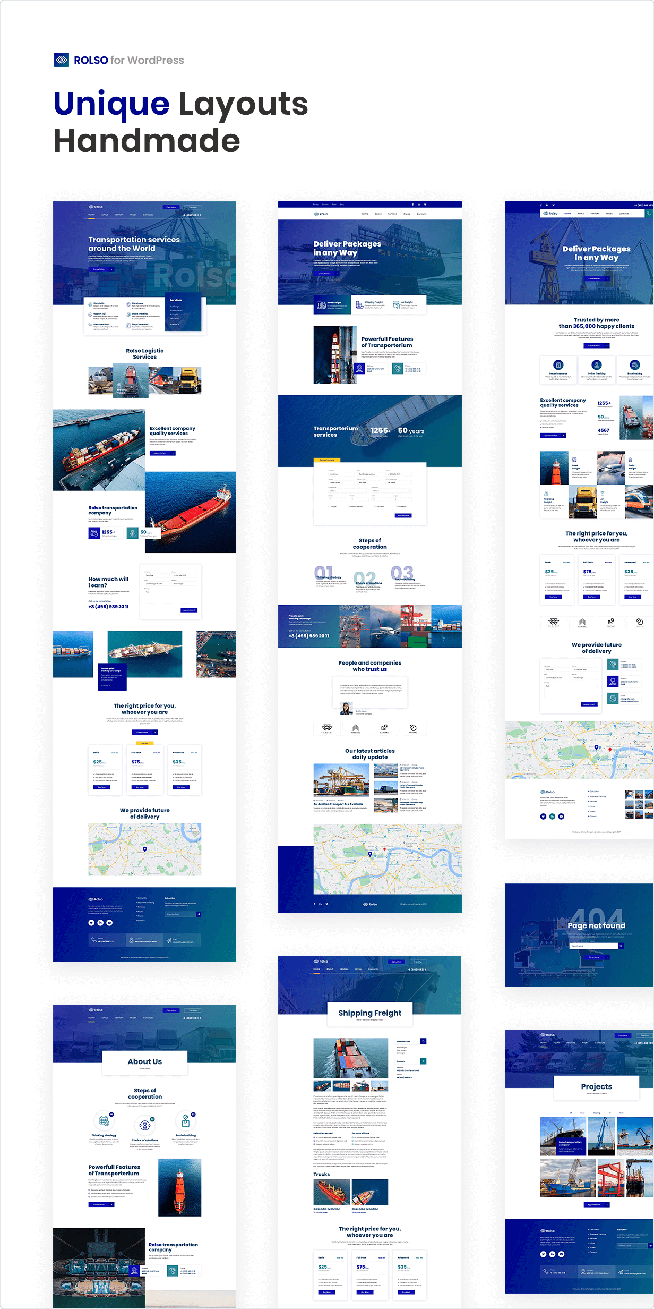Select the Road Freight truck icon

point(322,305)
